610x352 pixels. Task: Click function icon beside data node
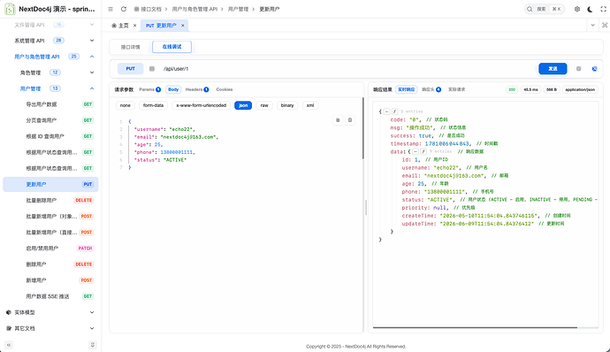point(423,151)
